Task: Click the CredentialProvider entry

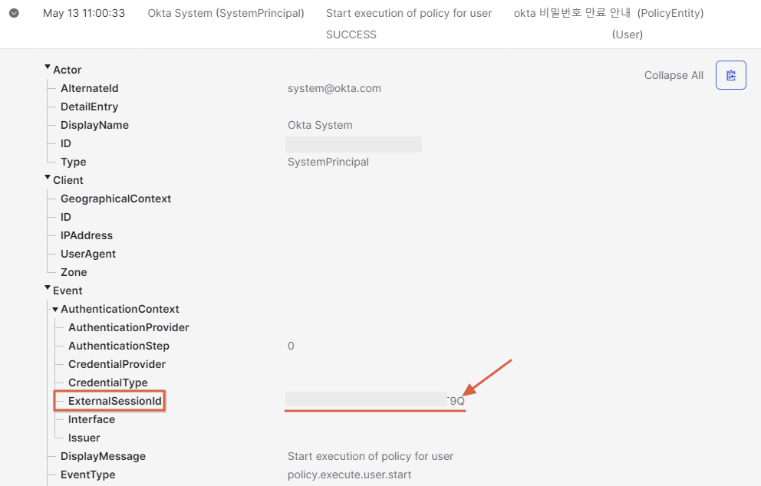Action: click(x=117, y=364)
